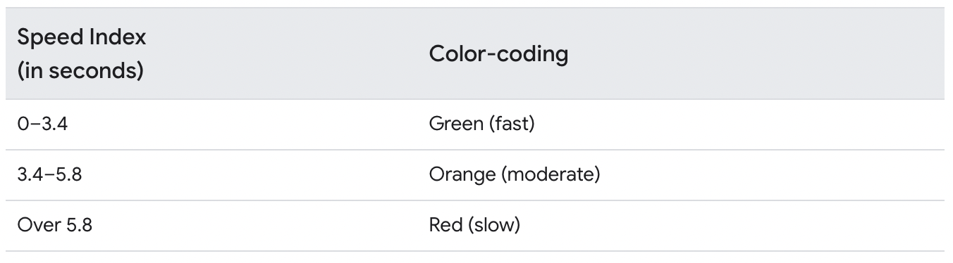This screenshot has height=263, width=953.
Task: Click the "Orange (moderate)" cell
Action: pos(515,175)
